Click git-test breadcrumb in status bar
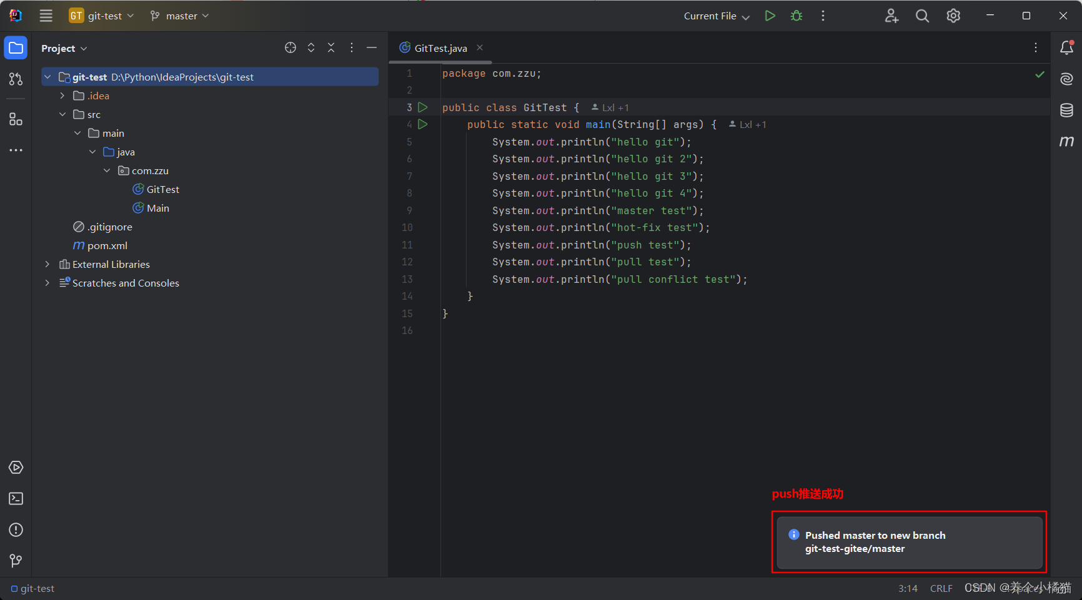Image resolution: width=1082 pixels, height=600 pixels. tap(32, 588)
